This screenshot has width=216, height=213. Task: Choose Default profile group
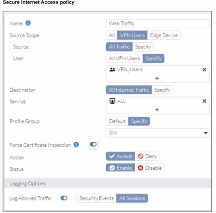click(117, 121)
